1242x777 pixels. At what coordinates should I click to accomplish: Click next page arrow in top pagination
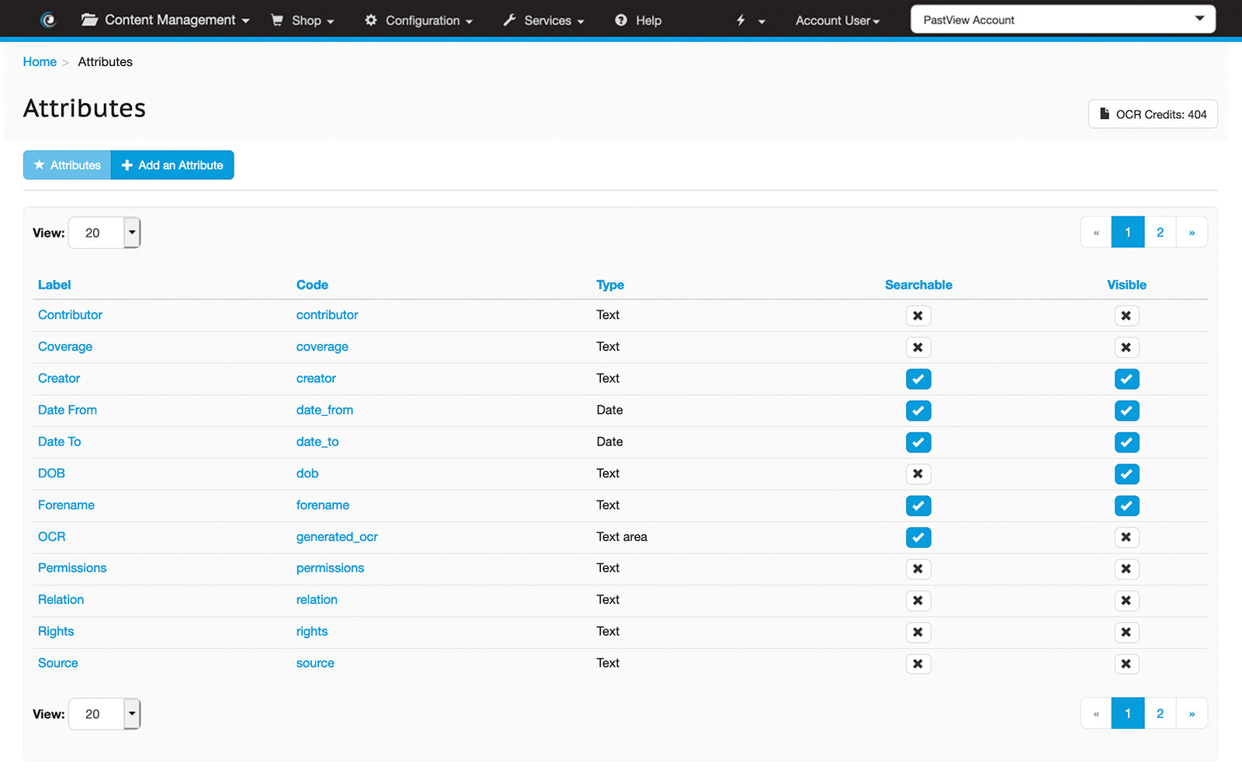1192,232
